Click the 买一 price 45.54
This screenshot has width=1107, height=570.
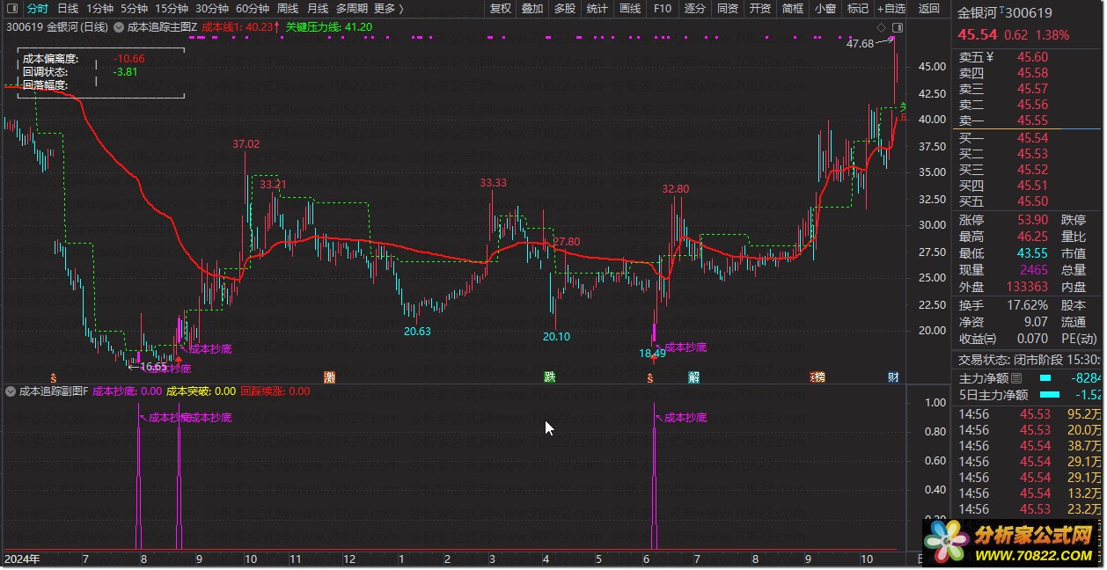tap(1033, 138)
